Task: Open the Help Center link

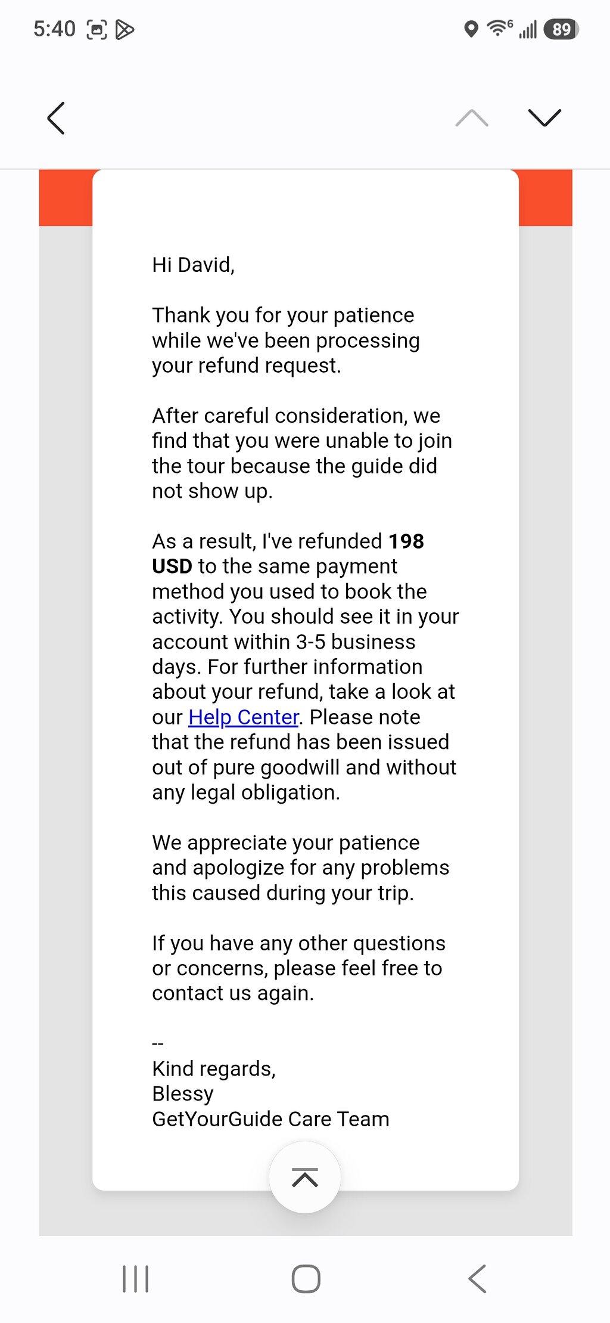Action: (x=243, y=717)
